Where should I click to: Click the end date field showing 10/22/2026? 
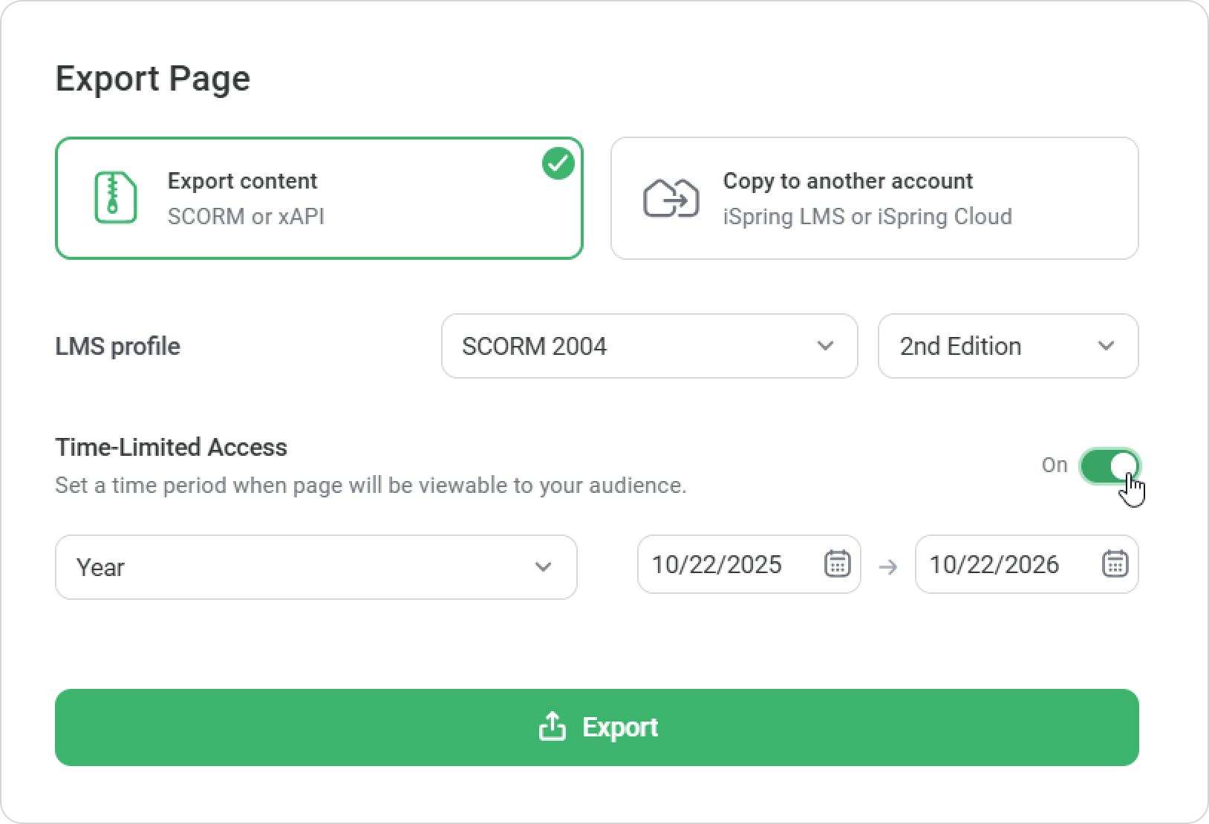click(x=994, y=564)
